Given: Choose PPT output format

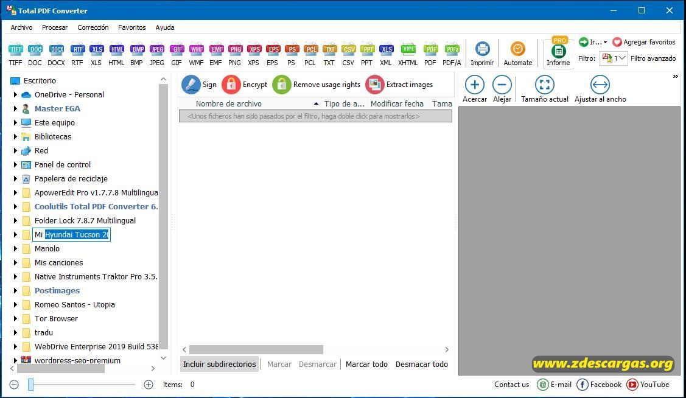Looking at the screenshot, I should click(367, 54).
